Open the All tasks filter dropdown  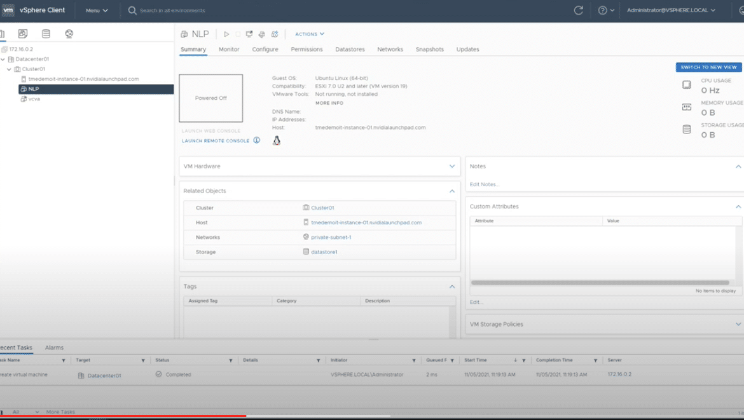tap(26, 412)
